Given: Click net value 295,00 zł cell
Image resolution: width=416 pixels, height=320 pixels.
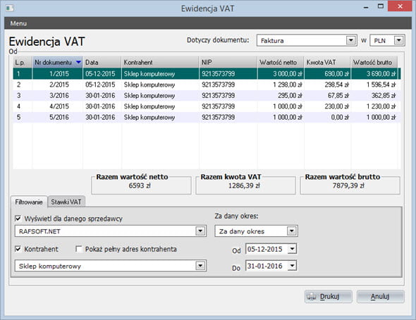Looking at the screenshot, I should click(x=281, y=95).
